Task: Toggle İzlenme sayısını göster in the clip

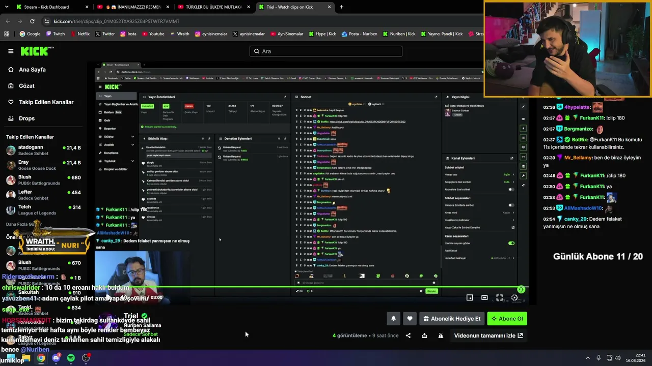Action: [x=511, y=243]
